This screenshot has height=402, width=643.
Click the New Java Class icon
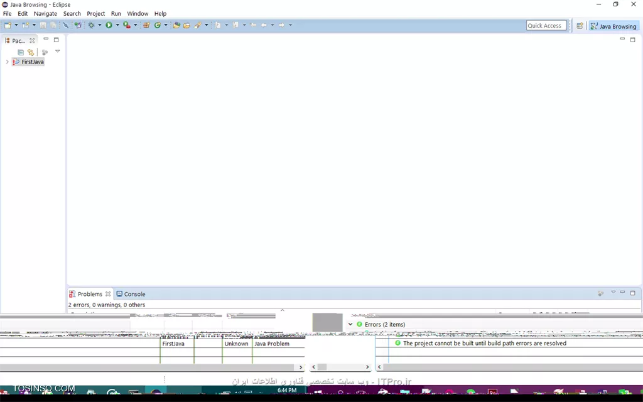[157, 25]
